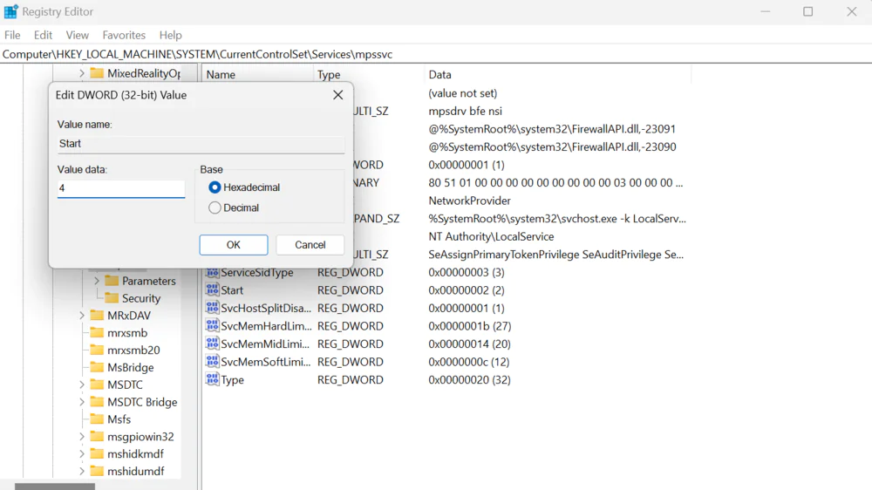Viewport: 872px width, 490px height.
Task: Click the msgpiowin32 folder icon
Action: click(97, 437)
